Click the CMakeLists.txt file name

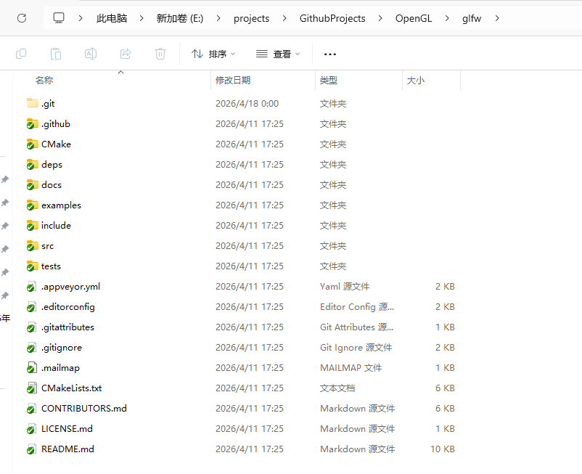72,388
